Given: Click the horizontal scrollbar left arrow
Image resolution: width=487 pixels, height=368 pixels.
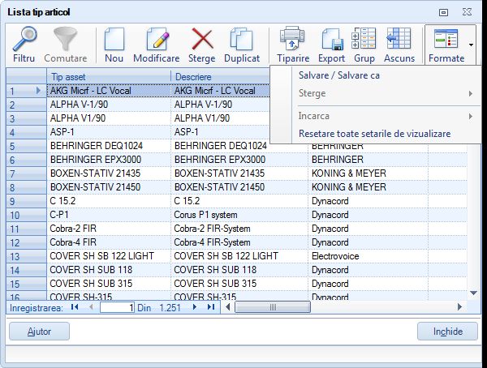Looking at the screenshot, I should (x=228, y=307).
